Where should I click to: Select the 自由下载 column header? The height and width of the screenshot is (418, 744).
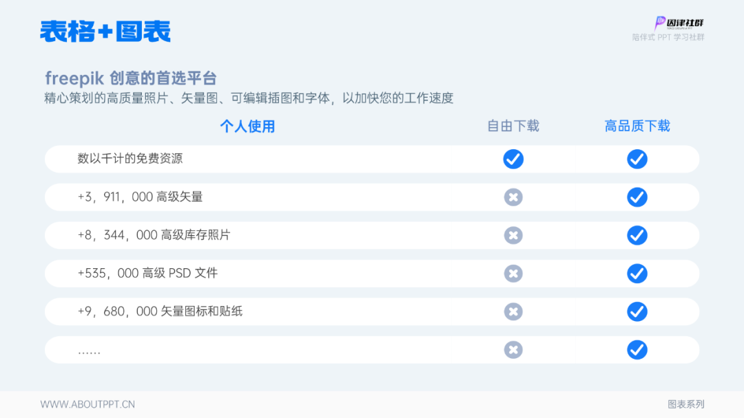point(513,126)
